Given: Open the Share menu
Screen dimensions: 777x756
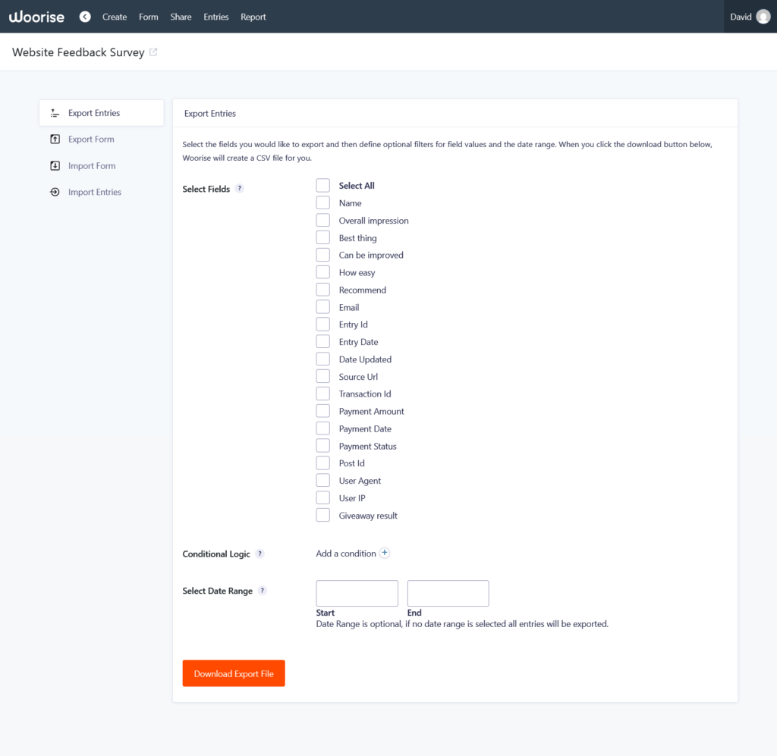Looking at the screenshot, I should 181,17.
